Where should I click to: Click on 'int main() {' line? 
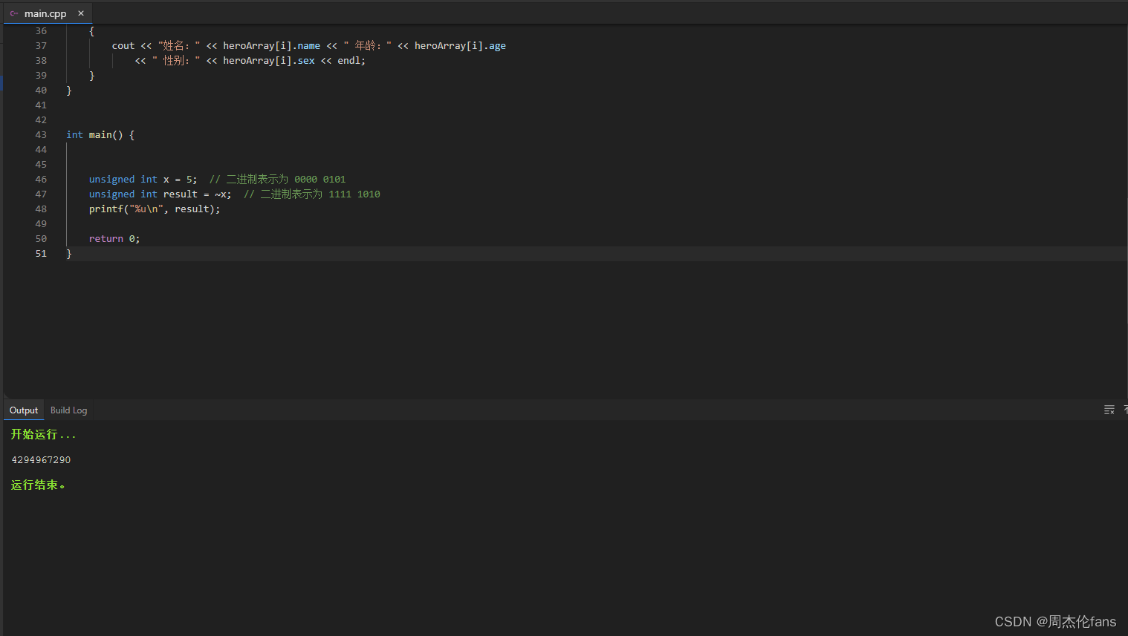(x=100, y=135)
